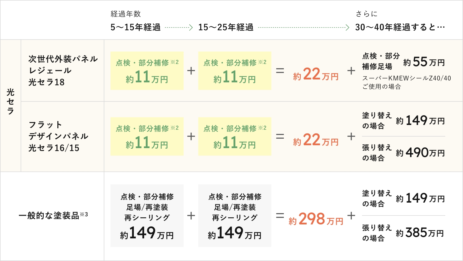The height and width of the screenshot is (261, 463).
Task: Click the plus sign after 約298万円
Action: 351,216
